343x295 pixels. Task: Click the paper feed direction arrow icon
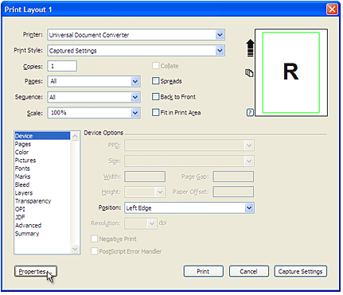[x=250, y=48]
